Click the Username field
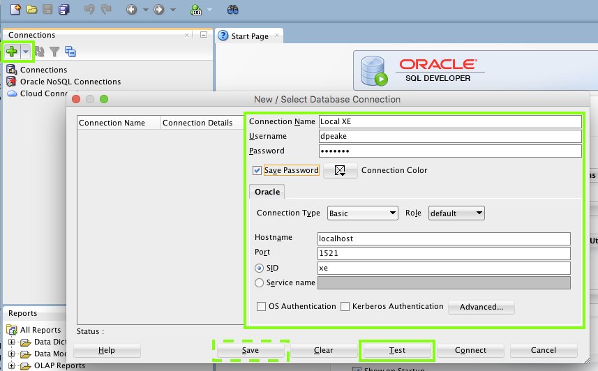The height and width of the screenshot is (371, 598). 450,136
